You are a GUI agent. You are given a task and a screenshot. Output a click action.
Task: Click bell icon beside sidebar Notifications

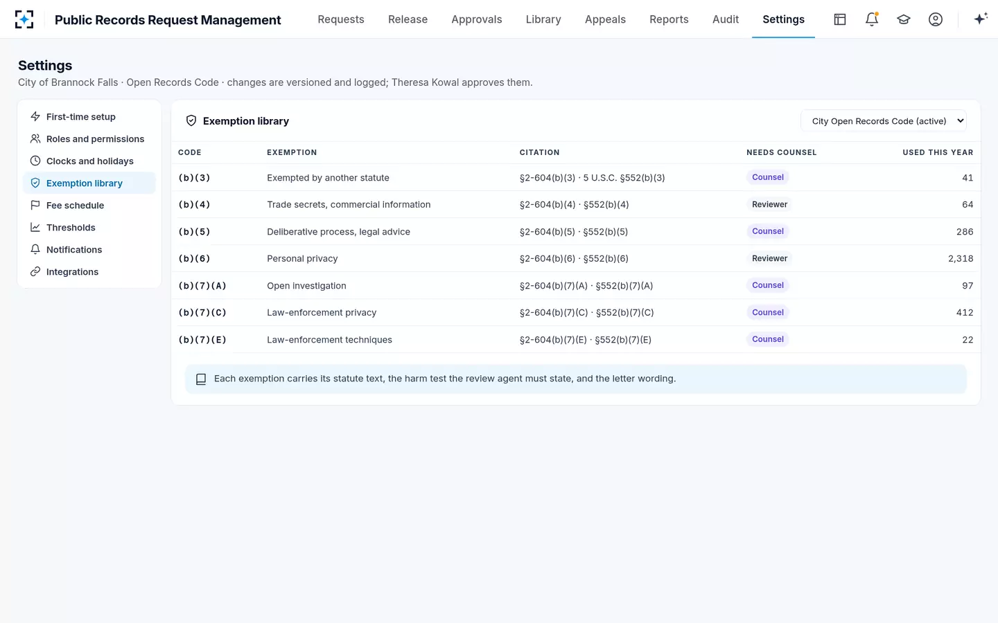click(35, 249)
